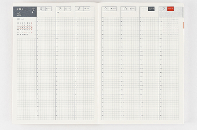Select the FRI weekday label
197x130 pixels.
pyautogui.click(x=132, y=9)
